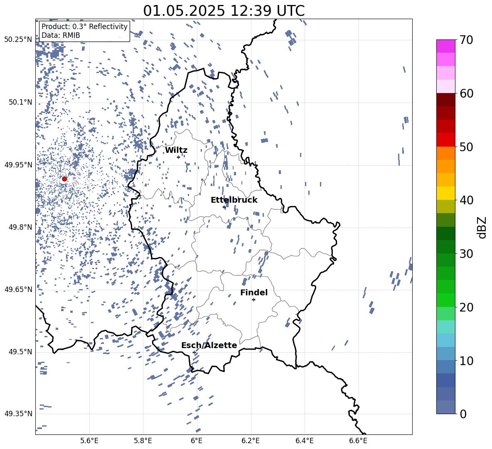Screen dimensions: 492x449
Task: Click the 49.95°N latitude label
Action: [18, 164]
